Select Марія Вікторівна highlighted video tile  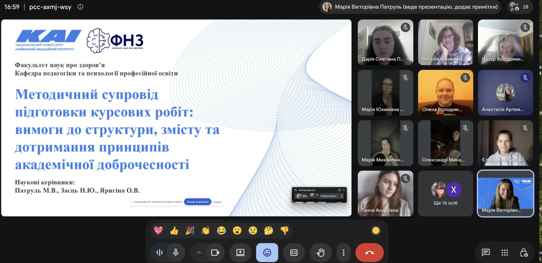point(505,194)
